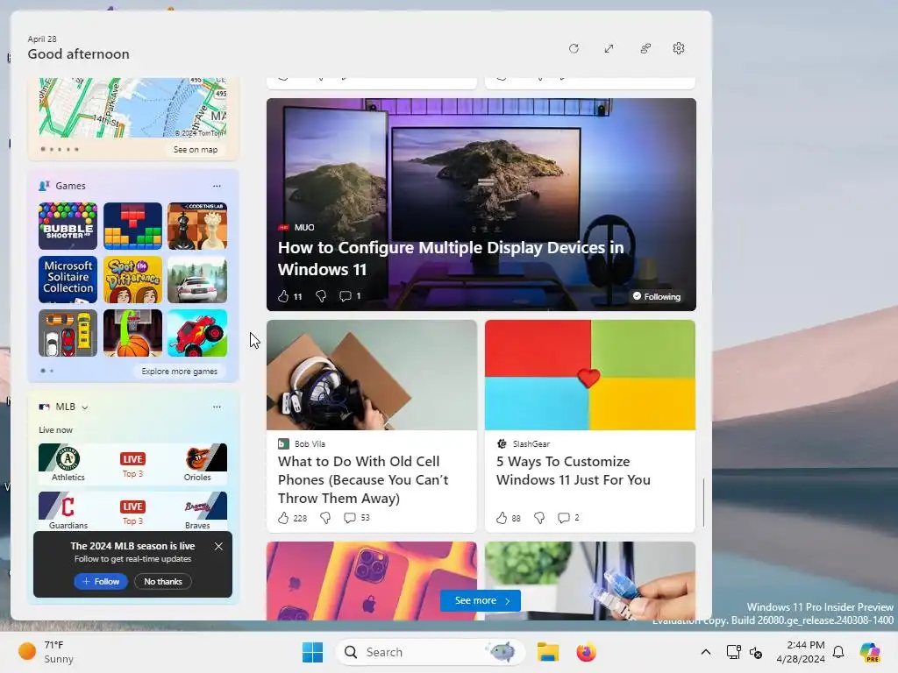
Task: Open the traffic map widget
Action: [132, 108]
